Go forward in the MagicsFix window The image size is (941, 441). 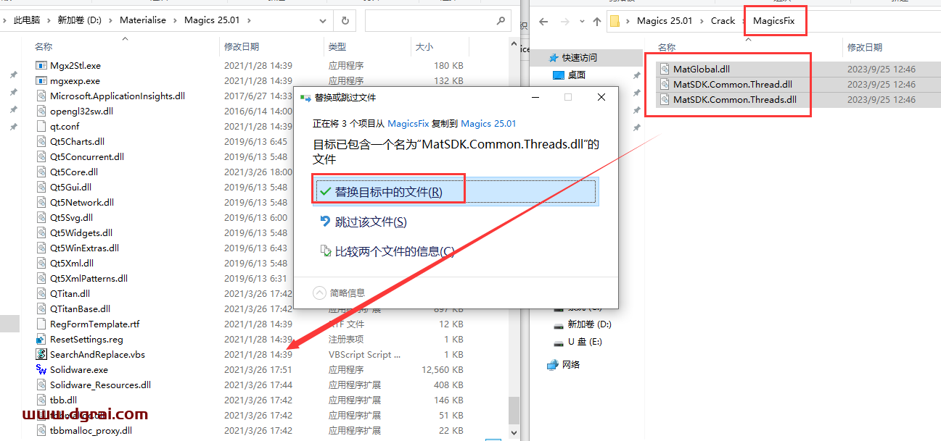click(x=565, y=22)
